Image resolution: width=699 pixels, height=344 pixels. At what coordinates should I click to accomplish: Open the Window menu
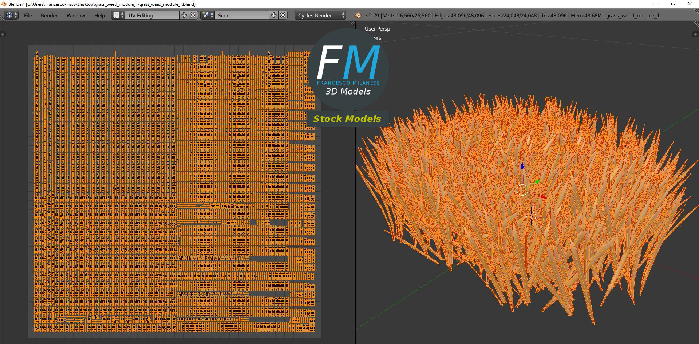pyautogui.click(x=76, y=16)
